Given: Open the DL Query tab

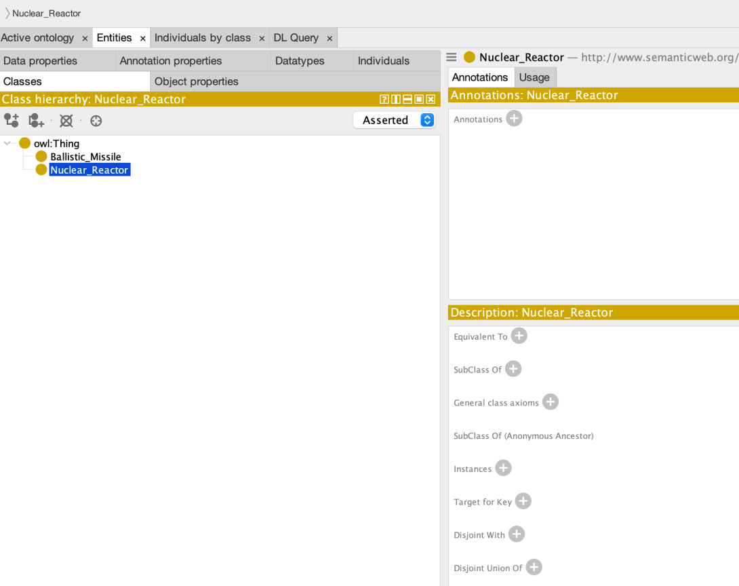Looking at the screenshot, I should coord(297,38).
